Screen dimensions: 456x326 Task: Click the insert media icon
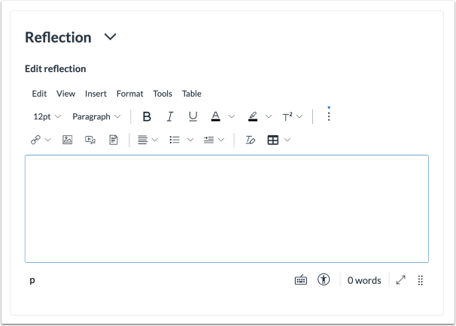pos(90,140)
